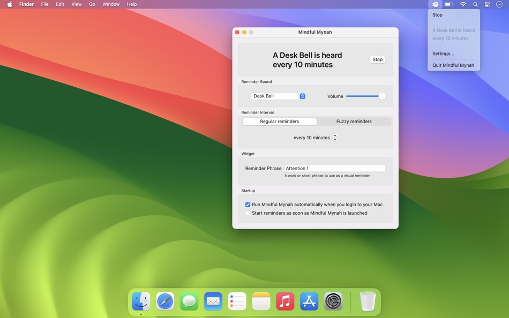Choose Settings... in the status menu
509x318 pixels.
(x=443, y=54)
